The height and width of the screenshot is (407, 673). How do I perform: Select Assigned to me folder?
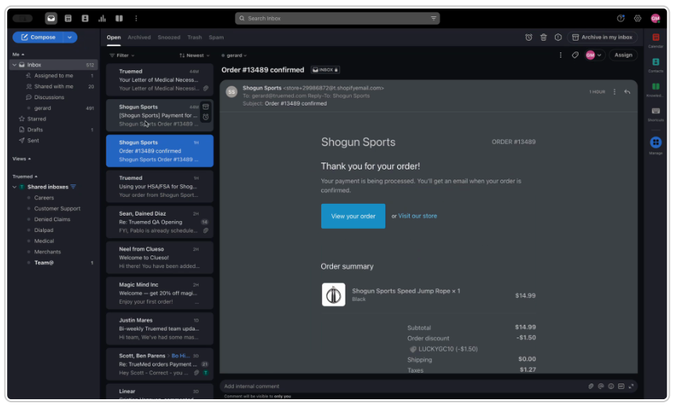54,76
